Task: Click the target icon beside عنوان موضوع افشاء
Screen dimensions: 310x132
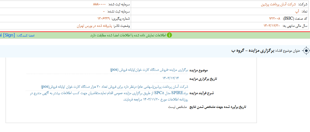Action: click(x=306, y=51)
